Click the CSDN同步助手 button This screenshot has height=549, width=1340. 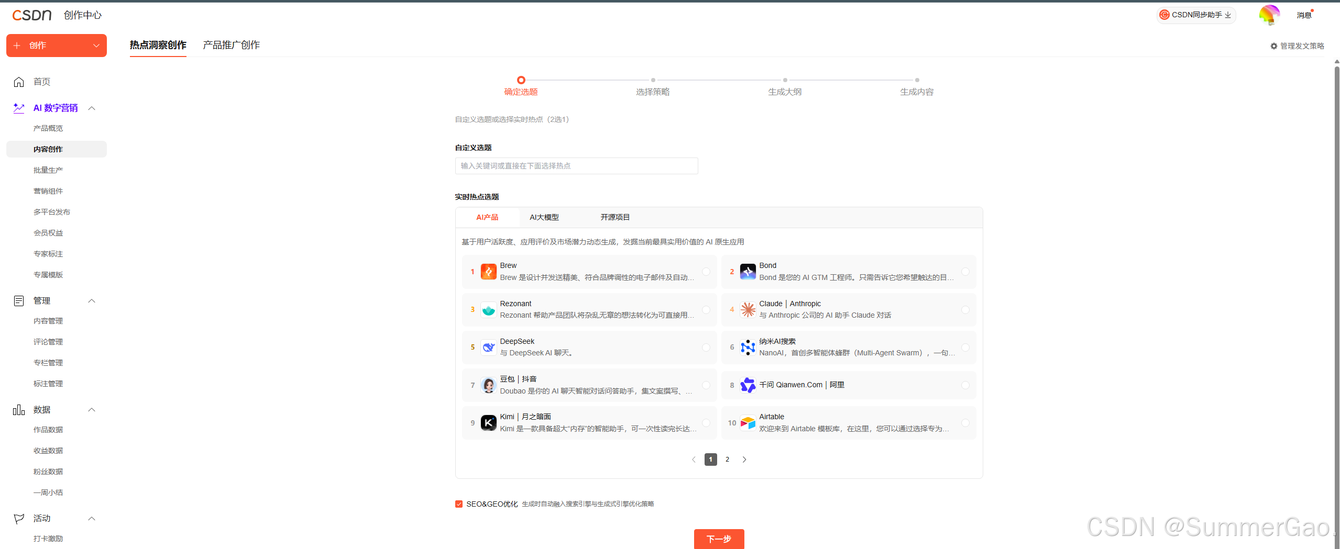pos(1196,15)
